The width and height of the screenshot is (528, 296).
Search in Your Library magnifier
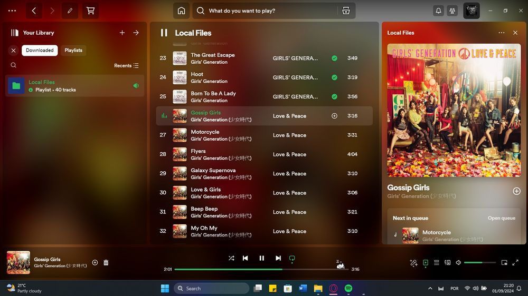14,65
